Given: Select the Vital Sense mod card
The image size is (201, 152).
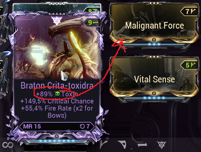Looking at the screenshot, I should 155,79.
